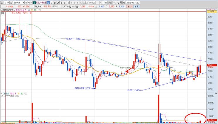Image resolution: width=218 pixels, height=124 pixels.
Task: Click the save floppy disk icon
Action: pos(121,3)
